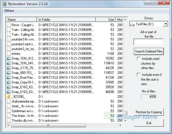Screen dimensions: 172x134
Task: Click Exit button
Action: [149, 123]
